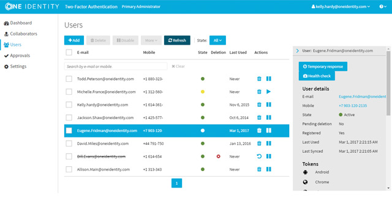
Task: Click pause icon for Allison.Main
Action: [268, 169]
